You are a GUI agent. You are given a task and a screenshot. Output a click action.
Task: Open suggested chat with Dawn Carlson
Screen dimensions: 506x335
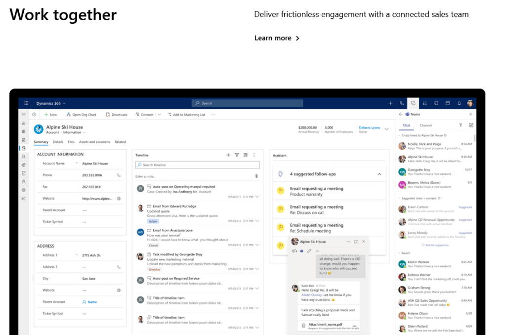pos(435,209)
